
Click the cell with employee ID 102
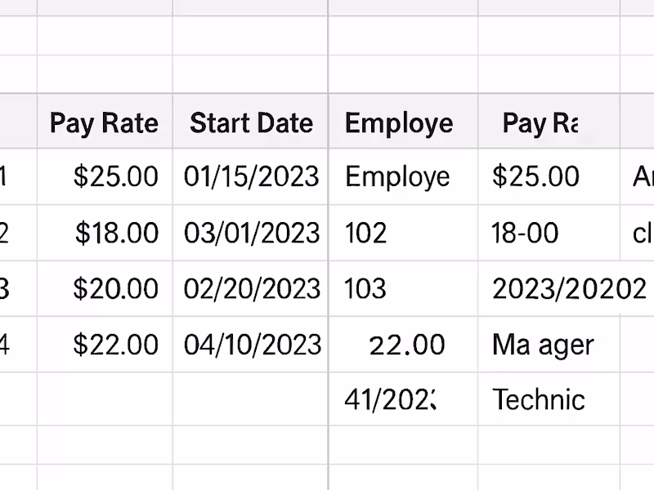[400, 233]
